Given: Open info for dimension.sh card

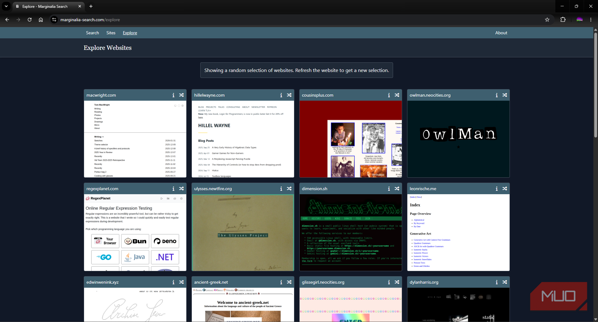Looking at the screenshot, I should (389, 189).
